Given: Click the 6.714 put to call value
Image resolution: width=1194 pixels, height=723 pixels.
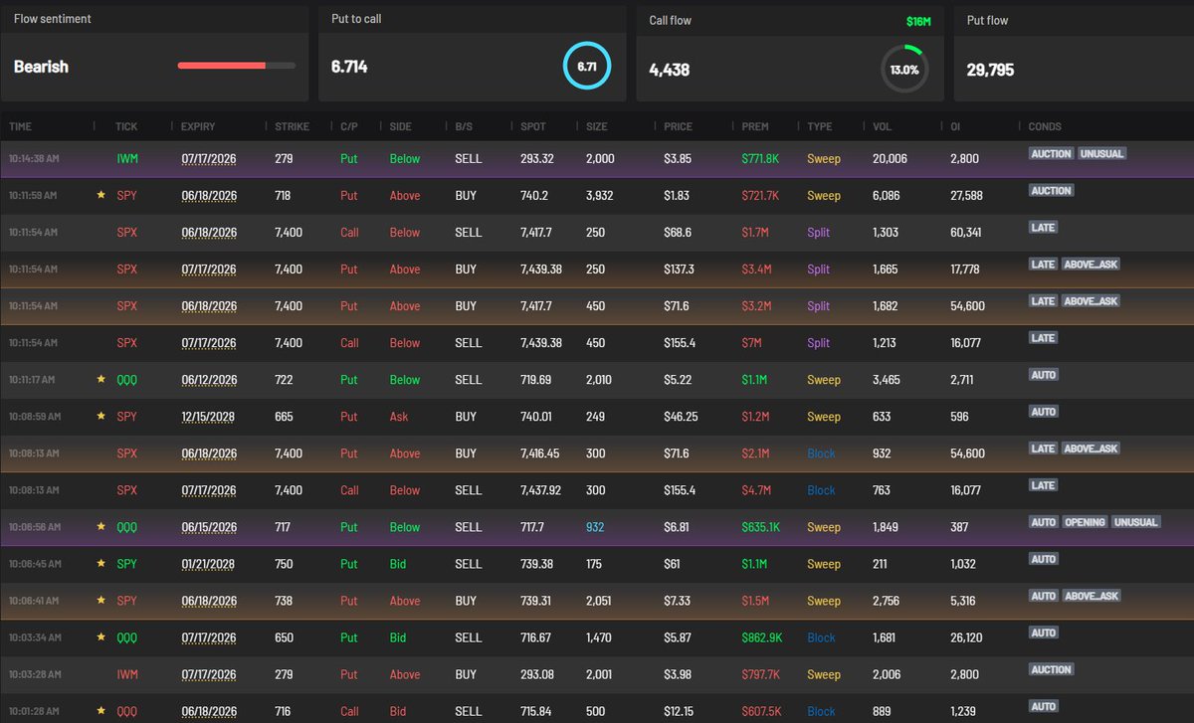Looking at the screenshot, I should [x=349, y=67].
